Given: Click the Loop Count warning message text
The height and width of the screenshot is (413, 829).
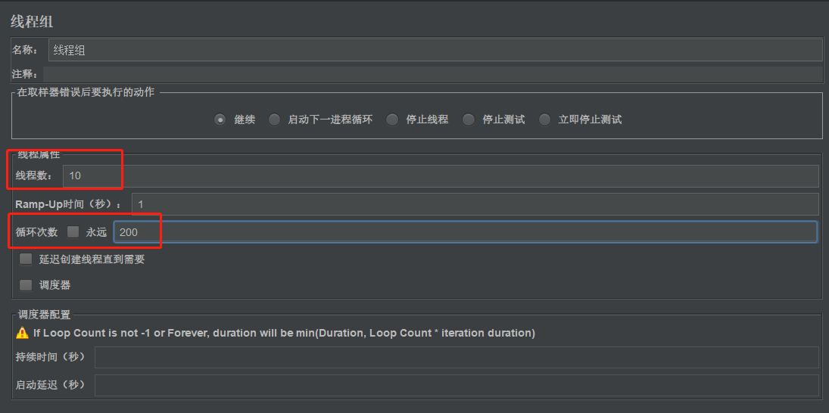Looking at the screenshot, I should (x=285, y=334).
